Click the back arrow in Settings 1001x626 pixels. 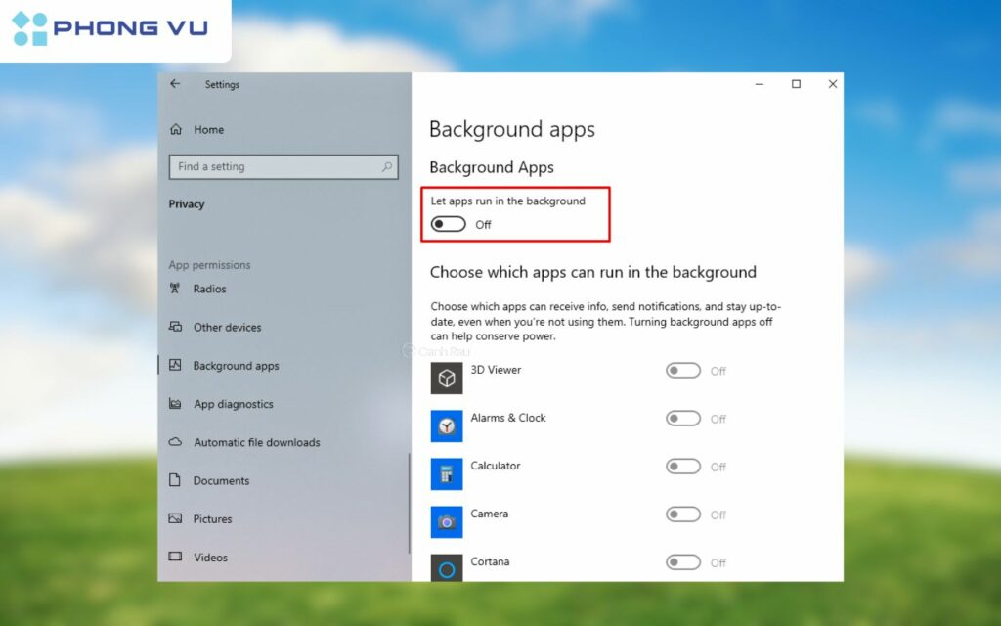click(175, 84)
